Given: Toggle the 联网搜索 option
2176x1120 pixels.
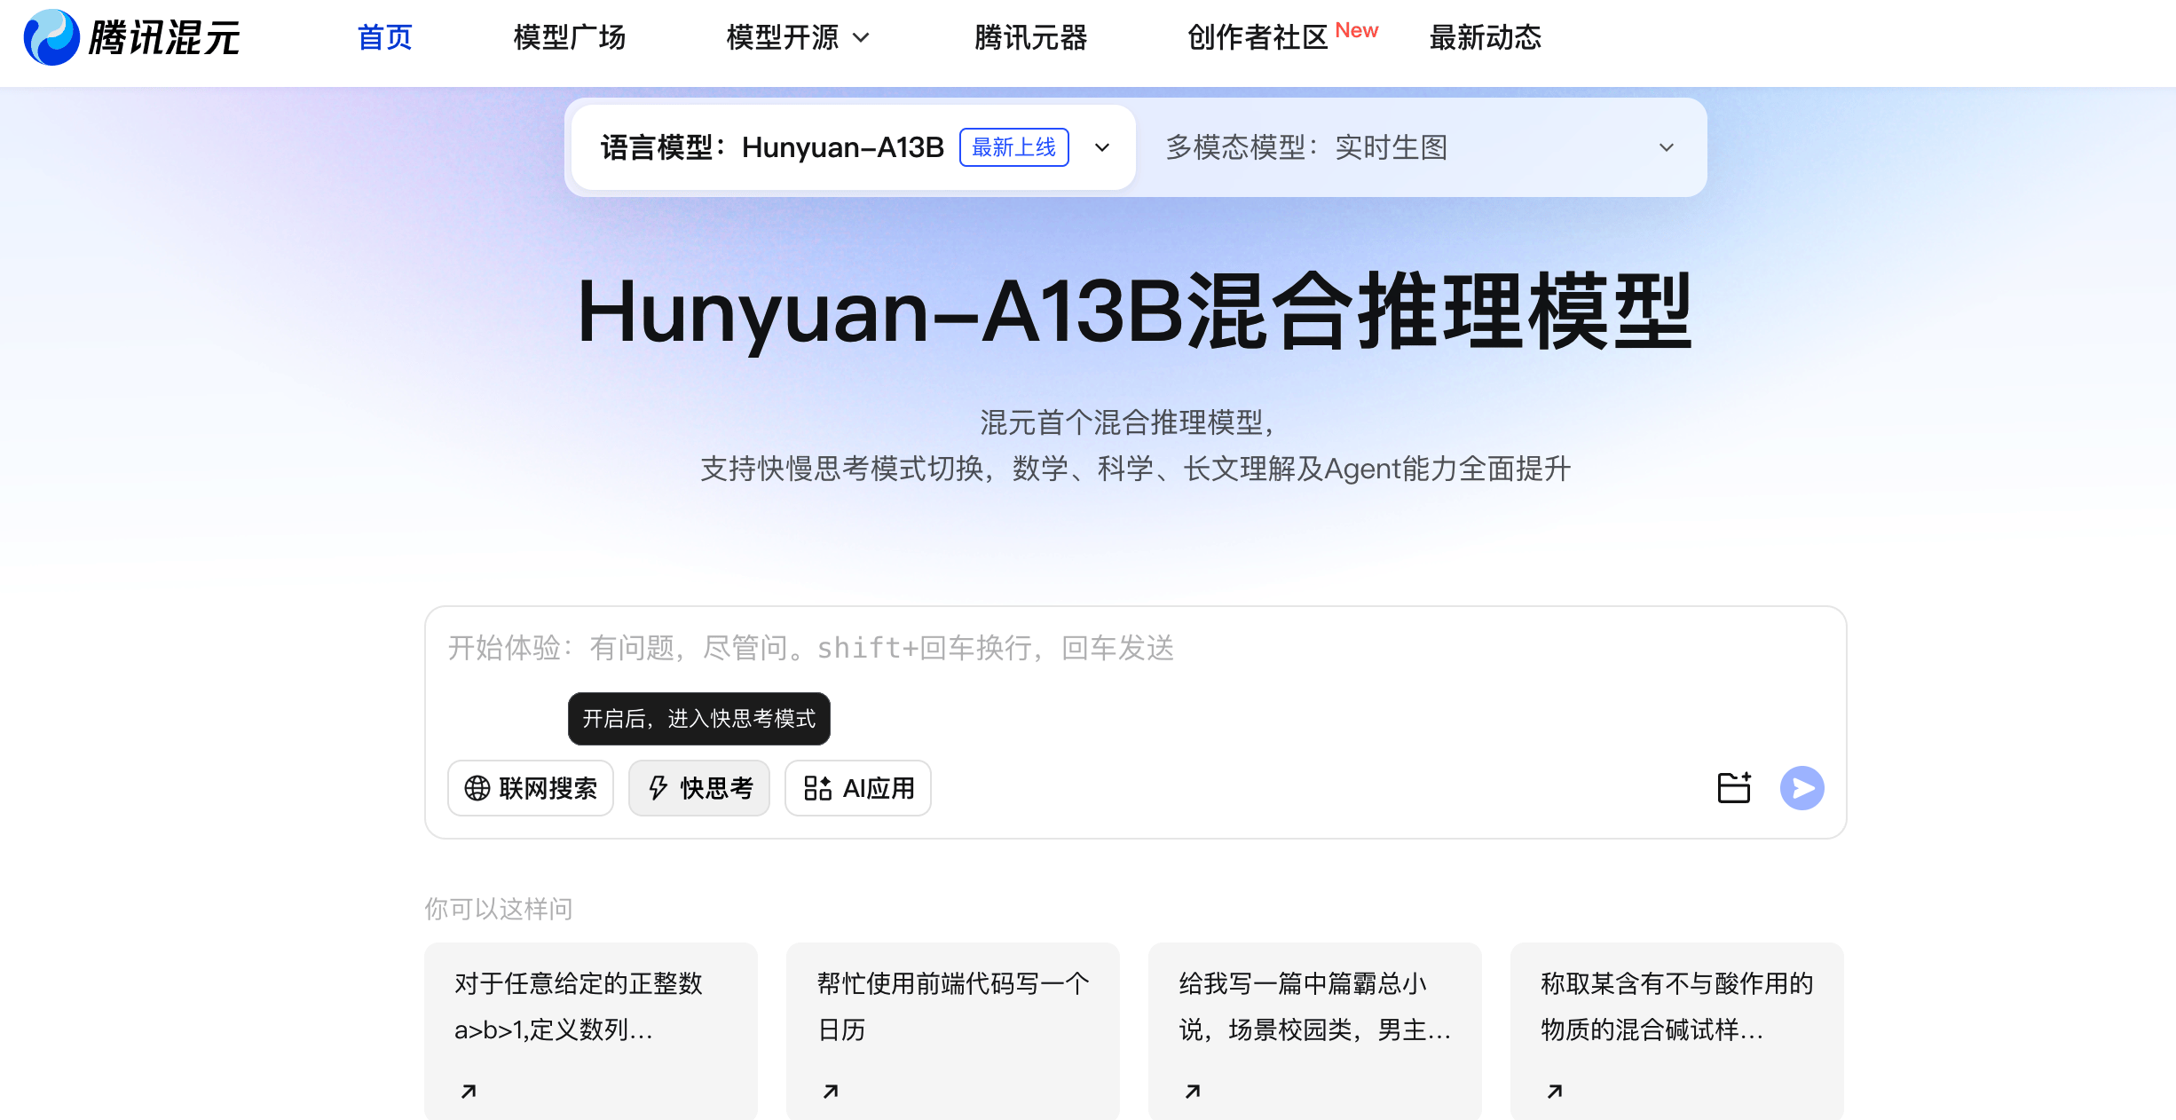Looking at the screenshot, I should [531, 788].
